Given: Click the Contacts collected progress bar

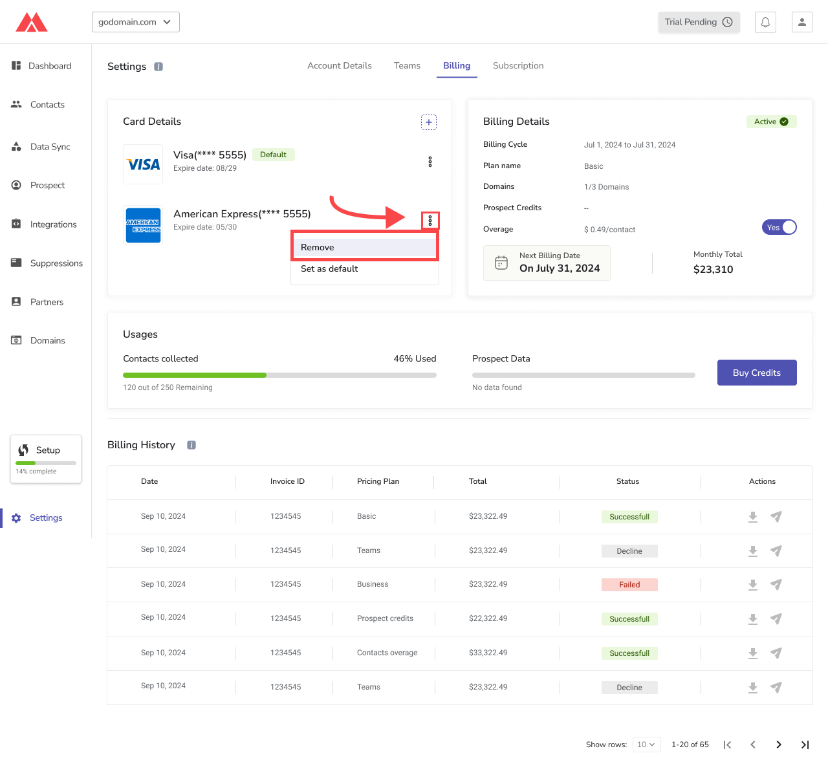Looking at the screenshot, I should [279, 375].
